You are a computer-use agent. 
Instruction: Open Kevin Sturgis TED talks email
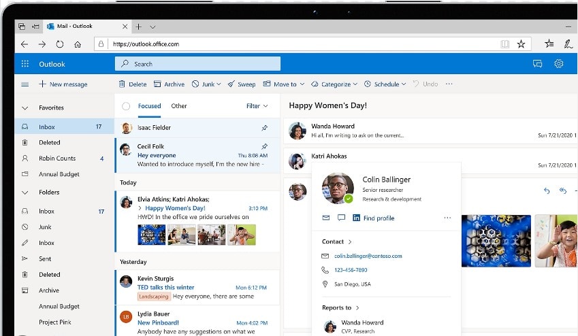pyautogui.click(x=197, y=287)
